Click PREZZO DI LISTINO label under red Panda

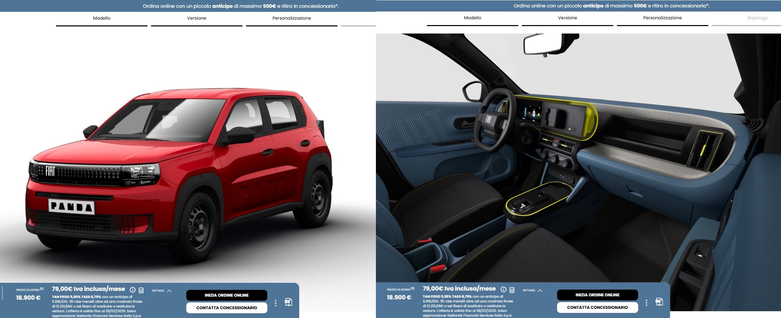click(30, 290)
